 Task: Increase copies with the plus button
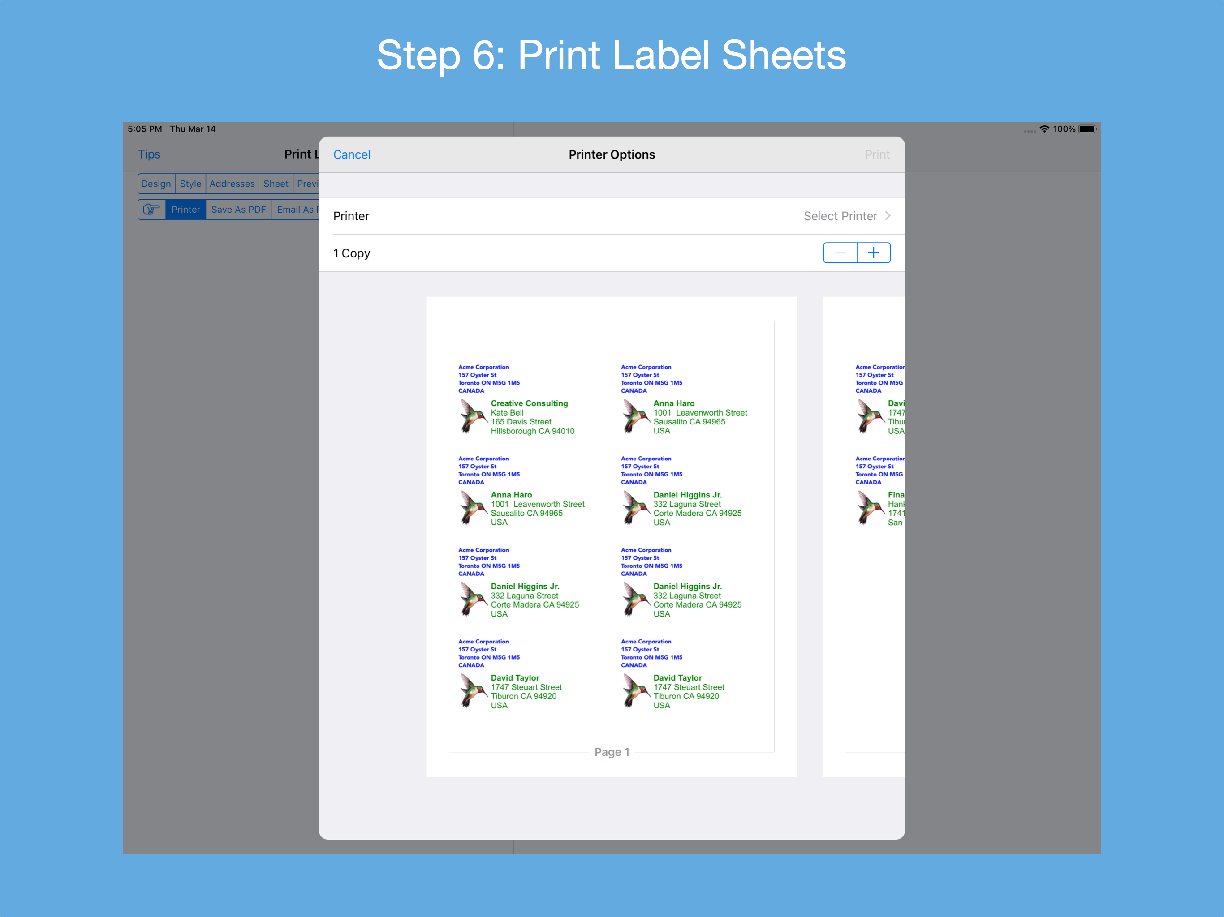pos(874,253)
